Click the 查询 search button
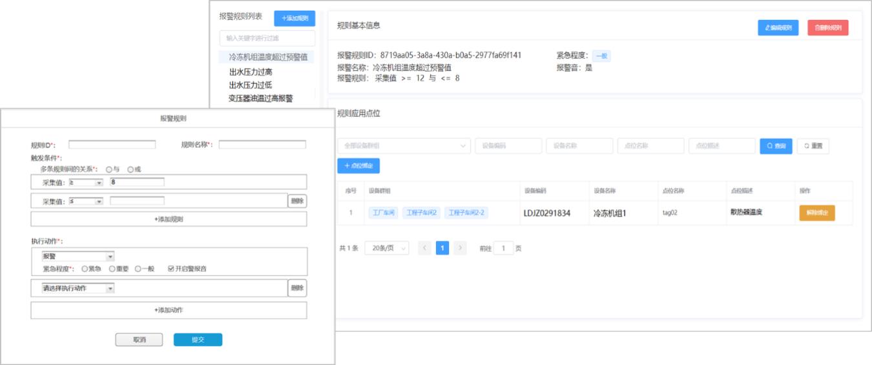Image resolution: width=872 pixels, height=365 pixels. 776,146
